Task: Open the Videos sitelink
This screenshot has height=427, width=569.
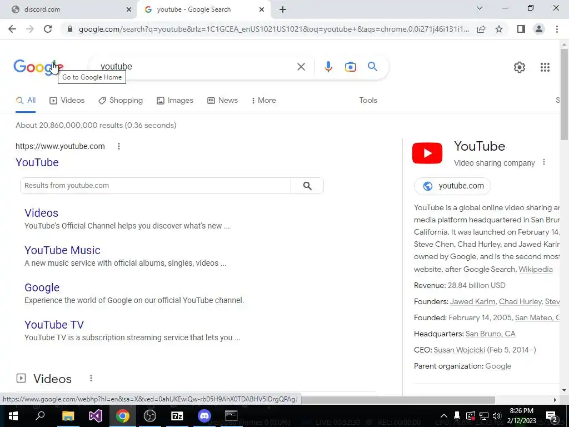Action: coord(41,213)
